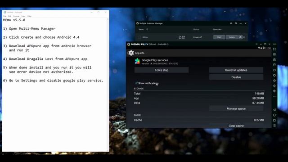Open Notepad's File menu

(x=4, y=16)
